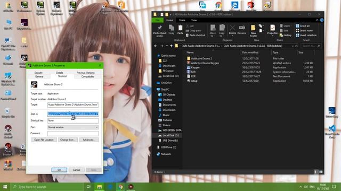The width and height of the screenshot is (341, 191).
Task: Select the Addictive Drums 2 folder row
Action: (250, 58)
